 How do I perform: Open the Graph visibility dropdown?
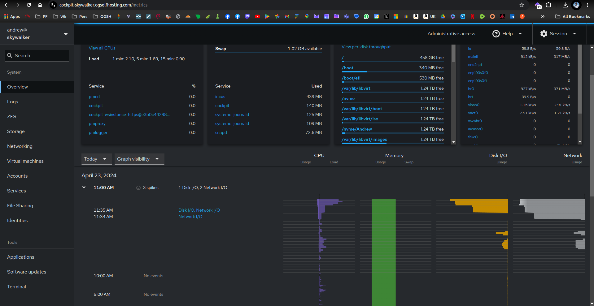click(x=139, y=159)
